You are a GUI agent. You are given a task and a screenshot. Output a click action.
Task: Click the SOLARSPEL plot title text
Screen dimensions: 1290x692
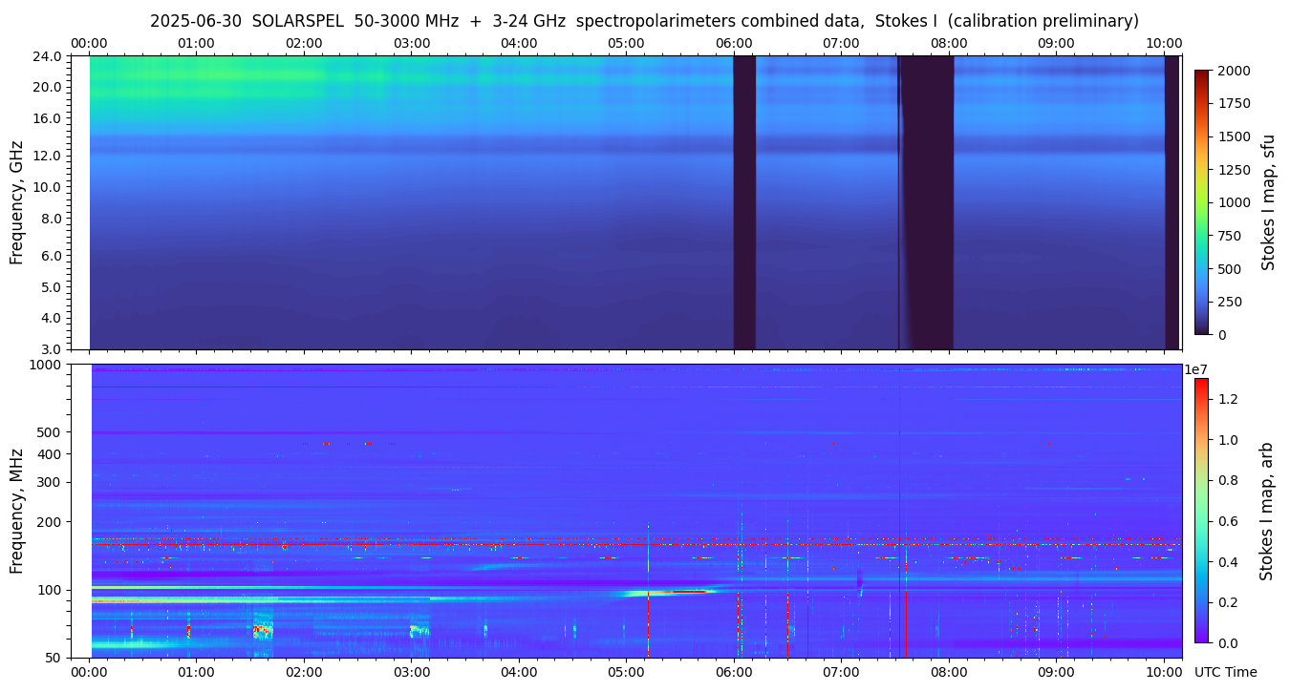(644, 21)
